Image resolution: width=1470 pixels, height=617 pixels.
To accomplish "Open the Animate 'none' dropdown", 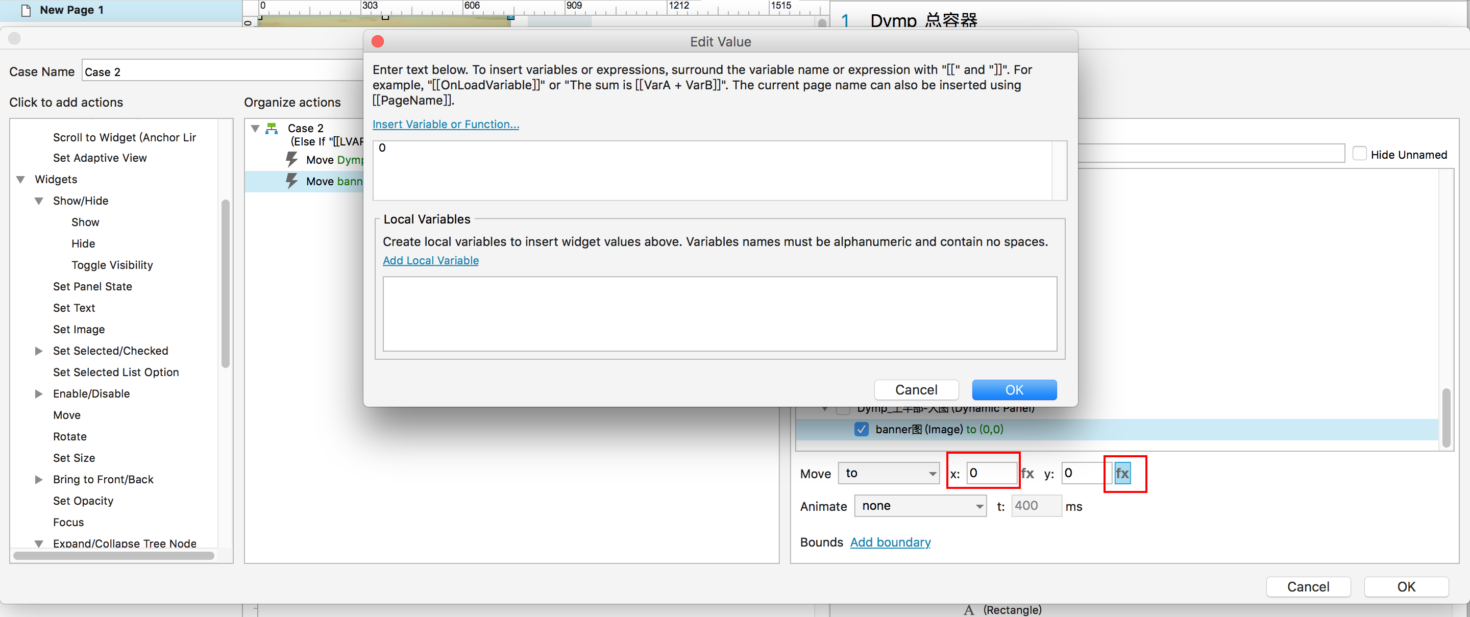I will pos(920,506).
